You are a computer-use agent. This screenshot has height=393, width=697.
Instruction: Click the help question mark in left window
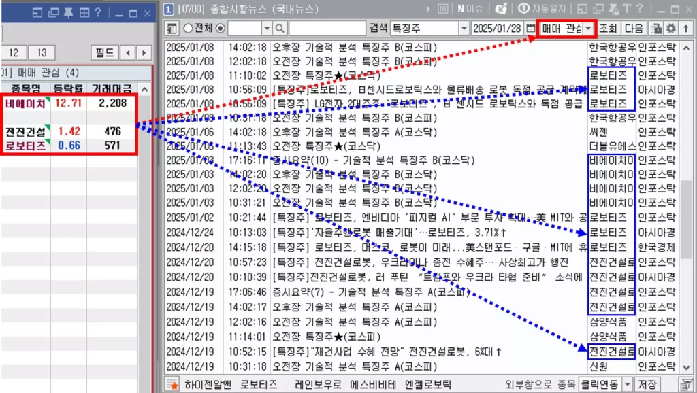pos(98,13)
